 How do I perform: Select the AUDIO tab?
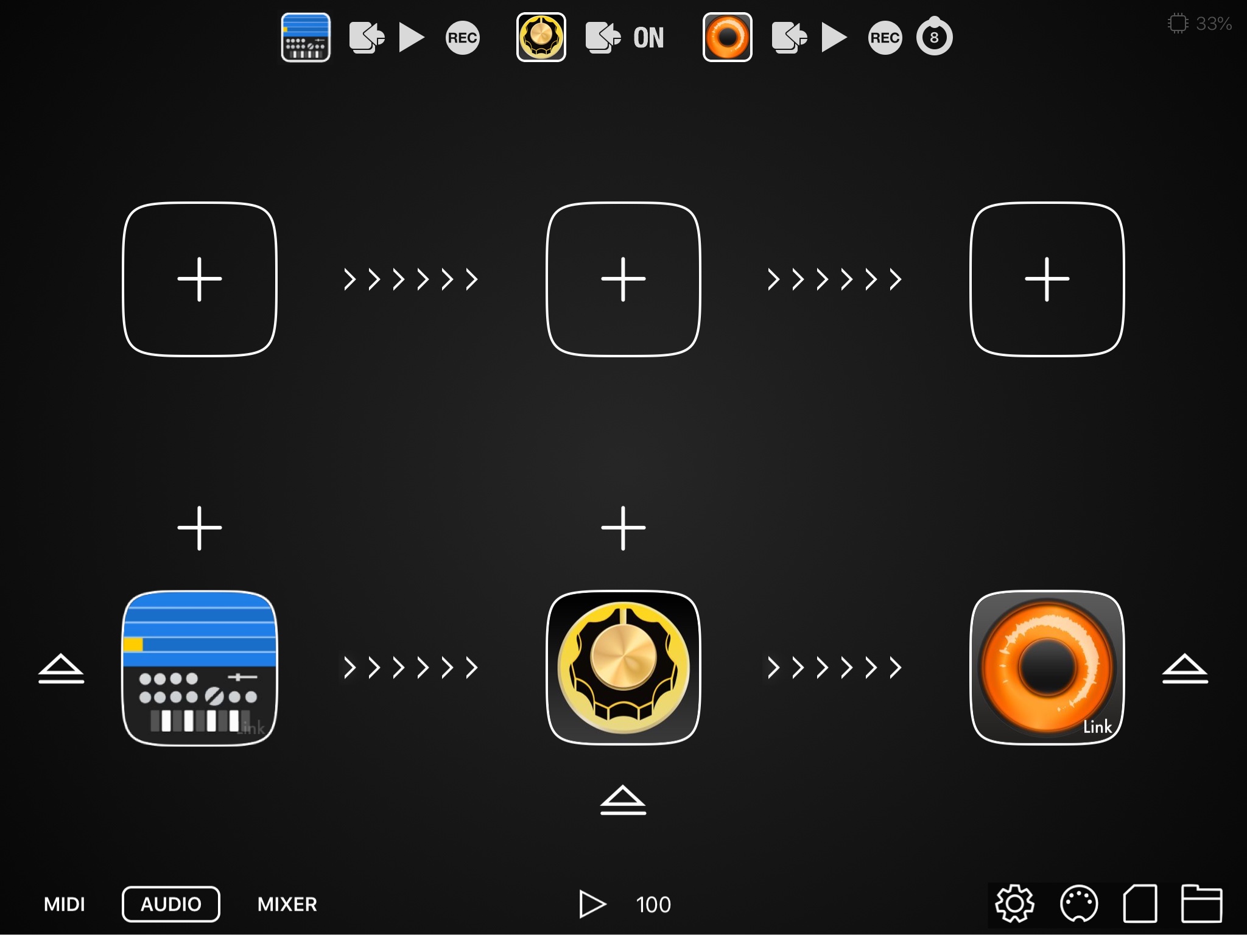click(x=171, y=904)
